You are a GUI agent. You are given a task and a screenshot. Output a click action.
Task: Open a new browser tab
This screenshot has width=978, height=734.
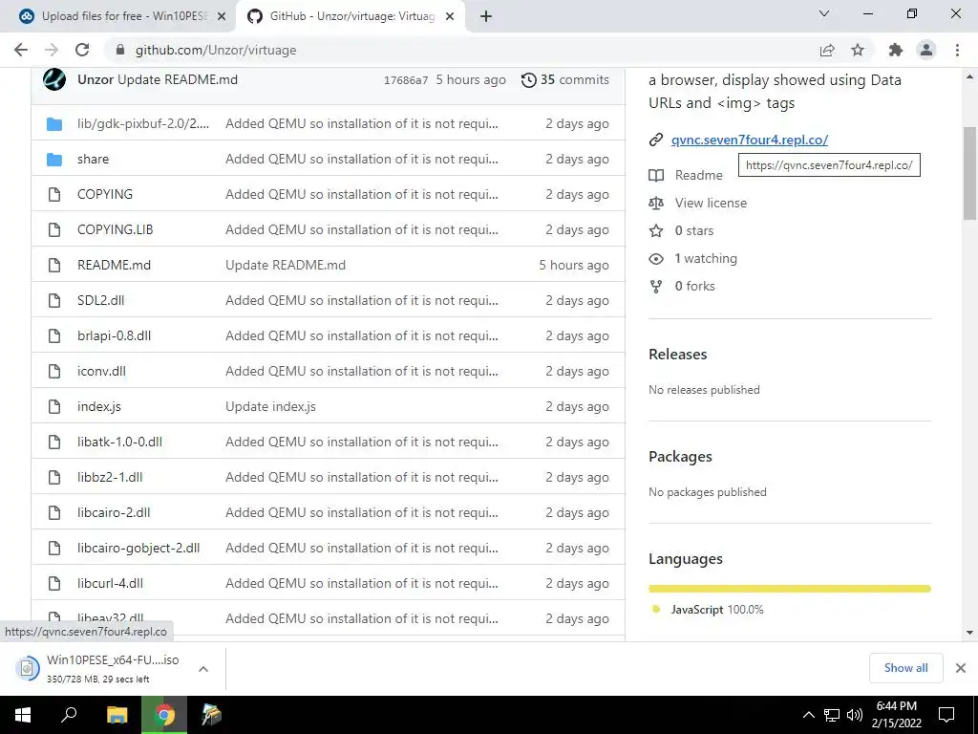[x=486, y=17]
